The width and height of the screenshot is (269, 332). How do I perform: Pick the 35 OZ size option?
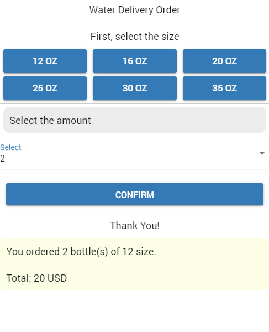(224, 89)
